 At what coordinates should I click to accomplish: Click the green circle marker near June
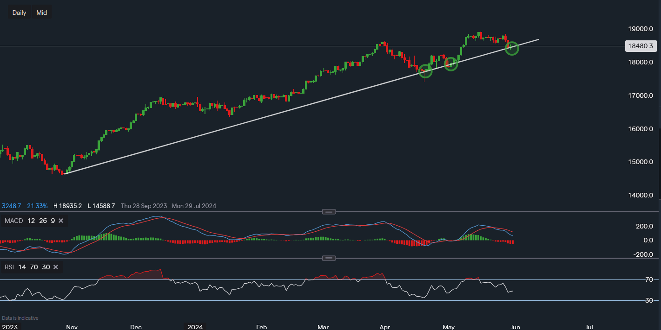[x=512, y=48]
